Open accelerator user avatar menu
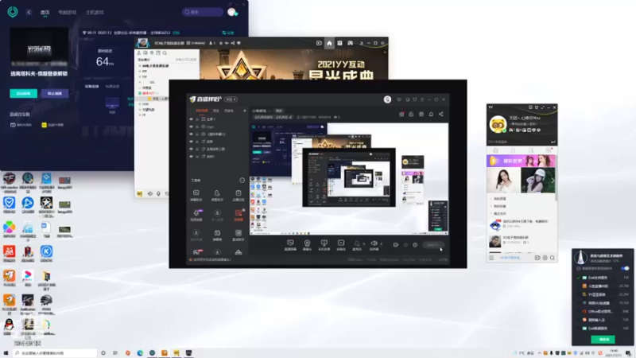Screen dimensions: 636x358 coord(232,12)
